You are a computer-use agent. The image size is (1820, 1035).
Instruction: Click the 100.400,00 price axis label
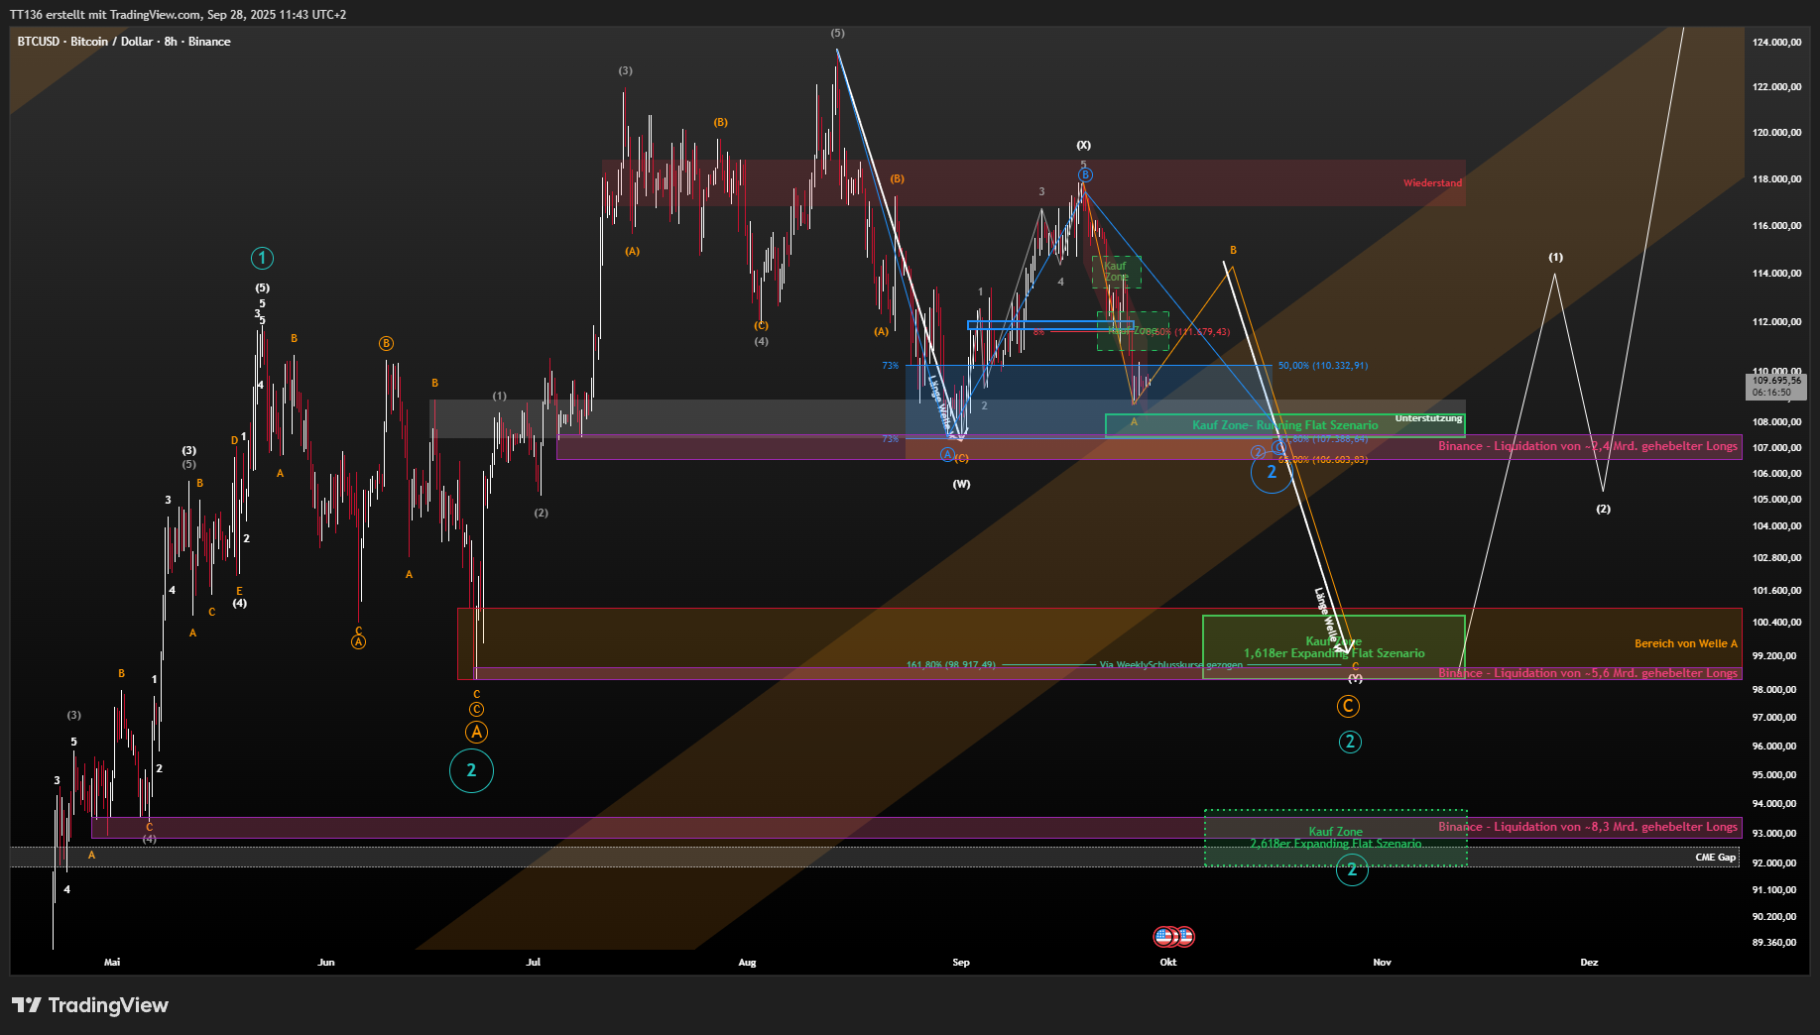1776,623
